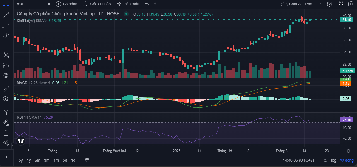Select the 1y time range

[x=29, y=160]
